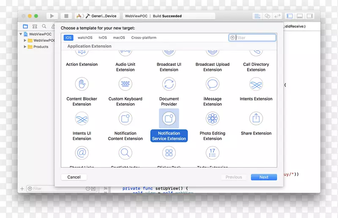Expand the WebViewPOC folder in navigator
338x218 pixels.
click(x=25, y=40)
